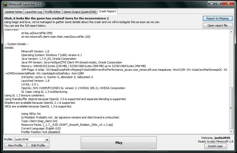This screenshot has width=237, height=153.
Task: Click the 'Launched Version: 1.8' line
Action: (x=35, y=81)
